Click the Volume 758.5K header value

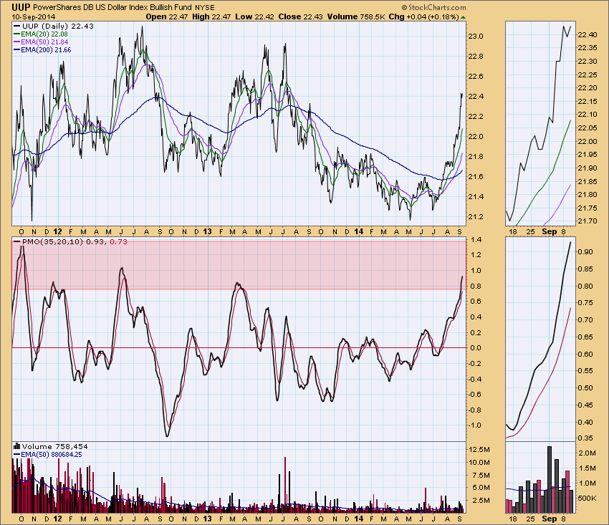[x=356, y=16]
